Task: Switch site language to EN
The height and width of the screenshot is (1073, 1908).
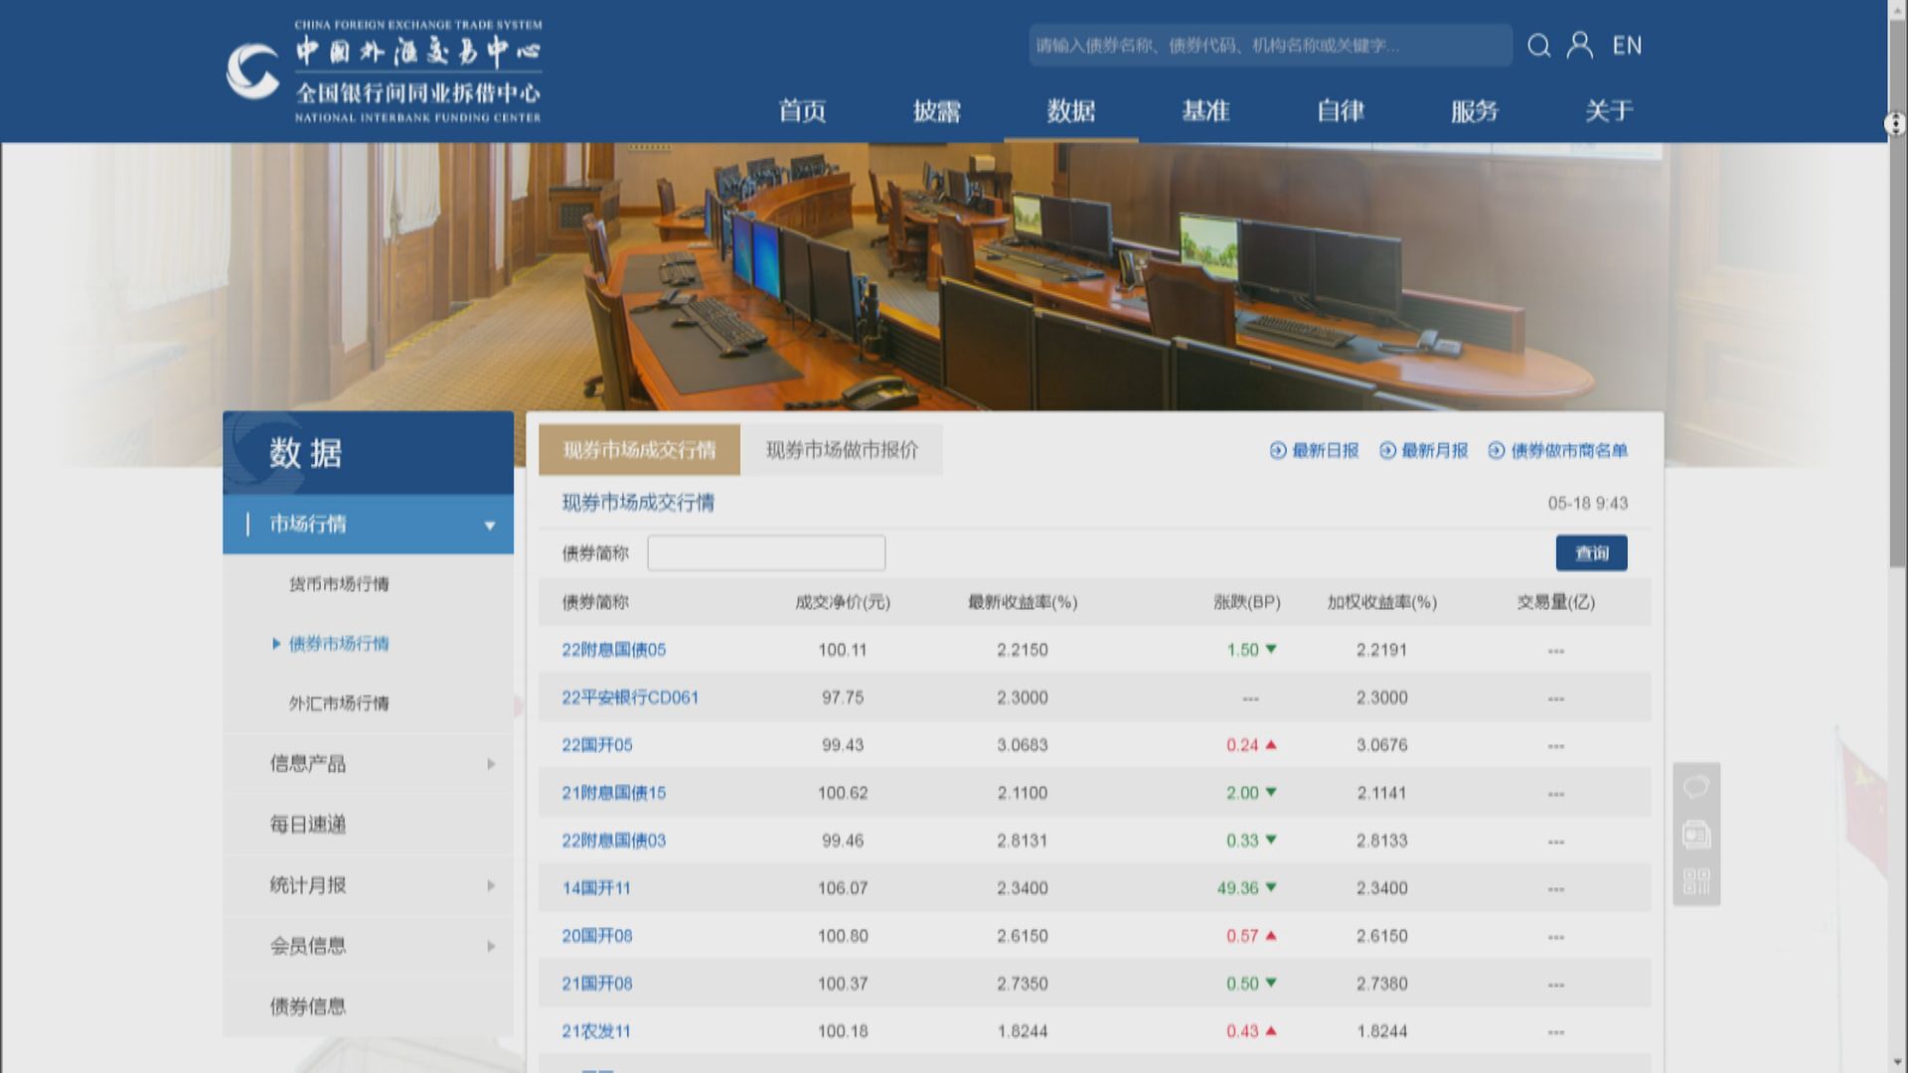Action: pyautogui.click(x=1628, y=46)
